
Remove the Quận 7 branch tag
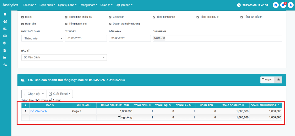164,38
